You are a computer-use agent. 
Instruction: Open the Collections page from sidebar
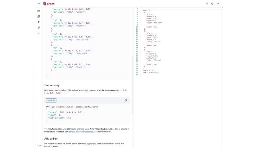pos(39,17)
